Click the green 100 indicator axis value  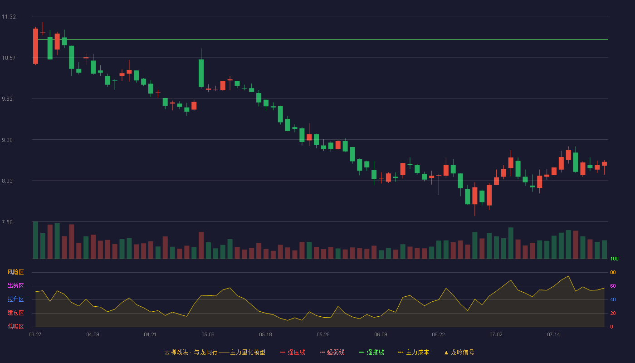pos(614,259)
